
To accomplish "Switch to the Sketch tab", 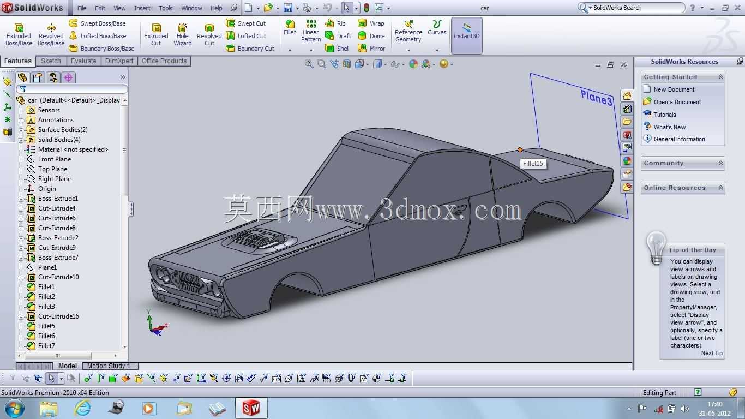I will point(51,61).
